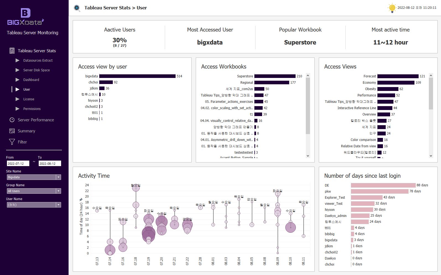Click the 11~12 hour value
Image resolution: width=441 pixels, height=275 pixels.
pos(390,42)
